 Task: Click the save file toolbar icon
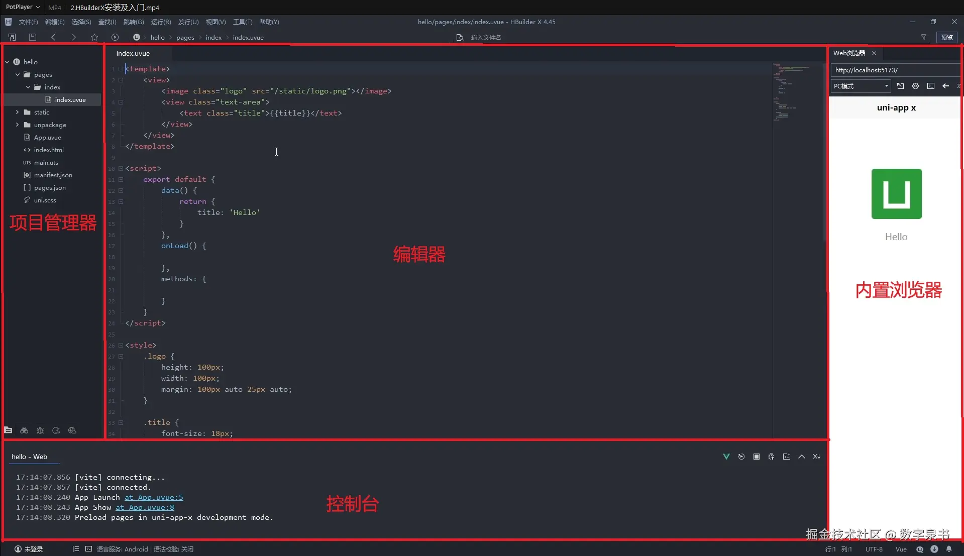pyautogui.click(x=33, y=37)
